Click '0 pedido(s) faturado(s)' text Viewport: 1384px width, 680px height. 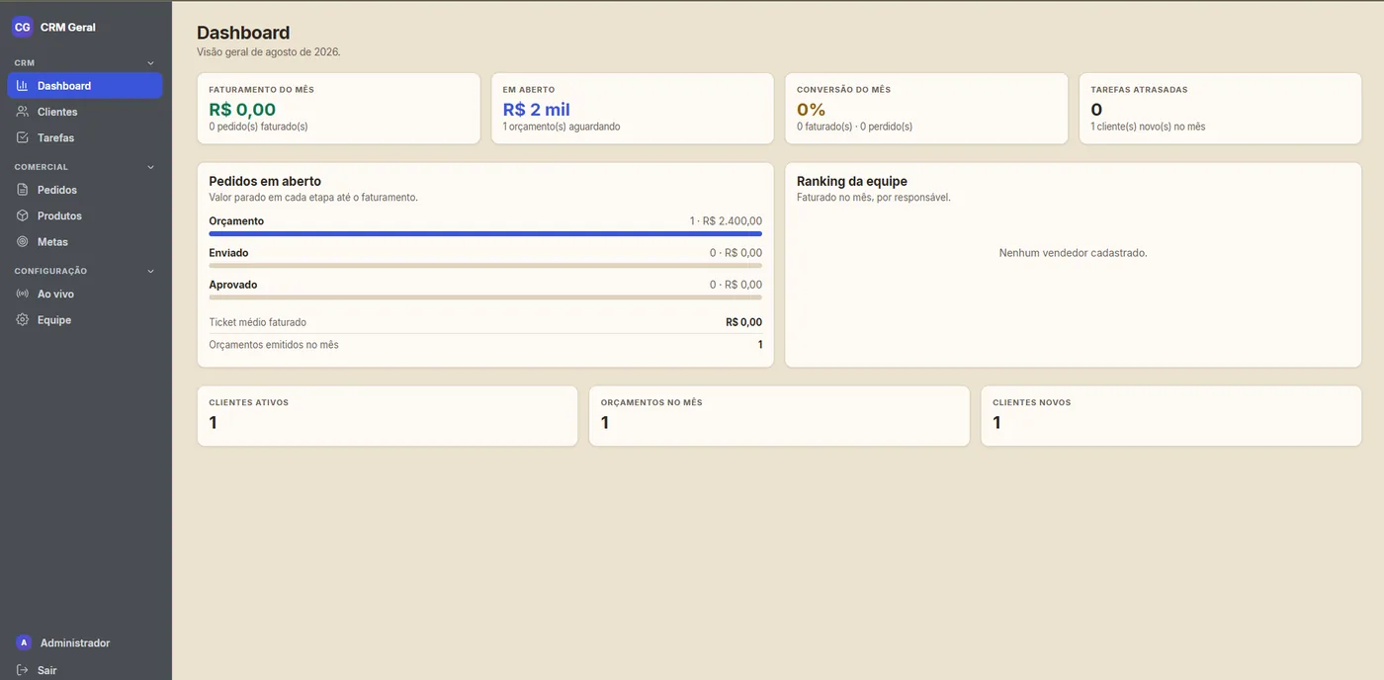click(x=258, y=127)
